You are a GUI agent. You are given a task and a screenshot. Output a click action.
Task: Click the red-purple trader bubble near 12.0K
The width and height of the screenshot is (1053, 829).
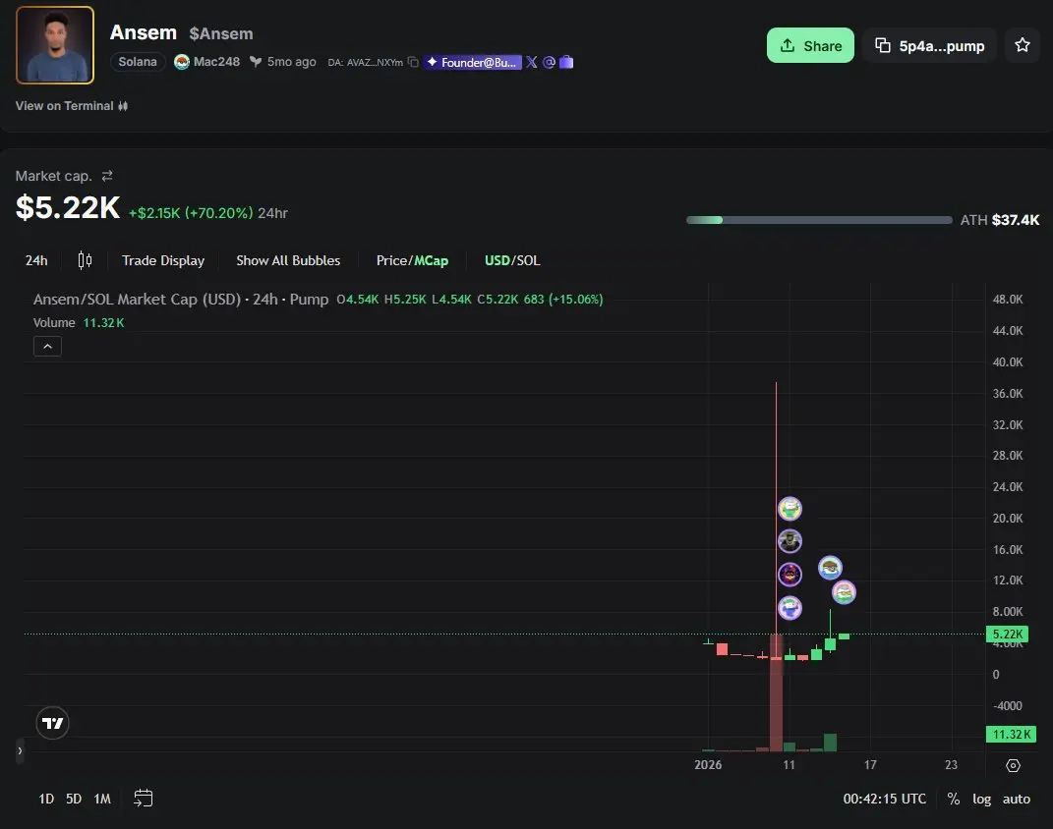click(x=790, y=575)
